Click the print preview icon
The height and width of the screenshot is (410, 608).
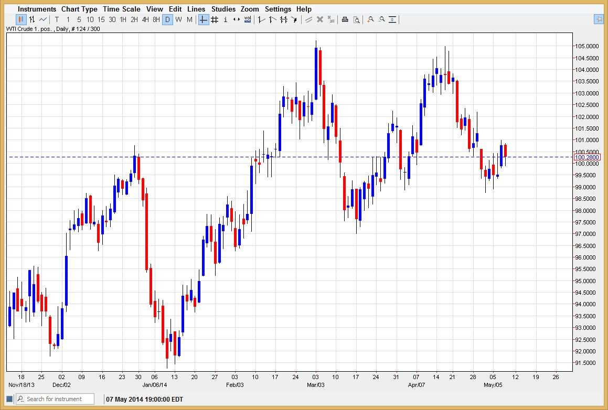click(357, 19)
